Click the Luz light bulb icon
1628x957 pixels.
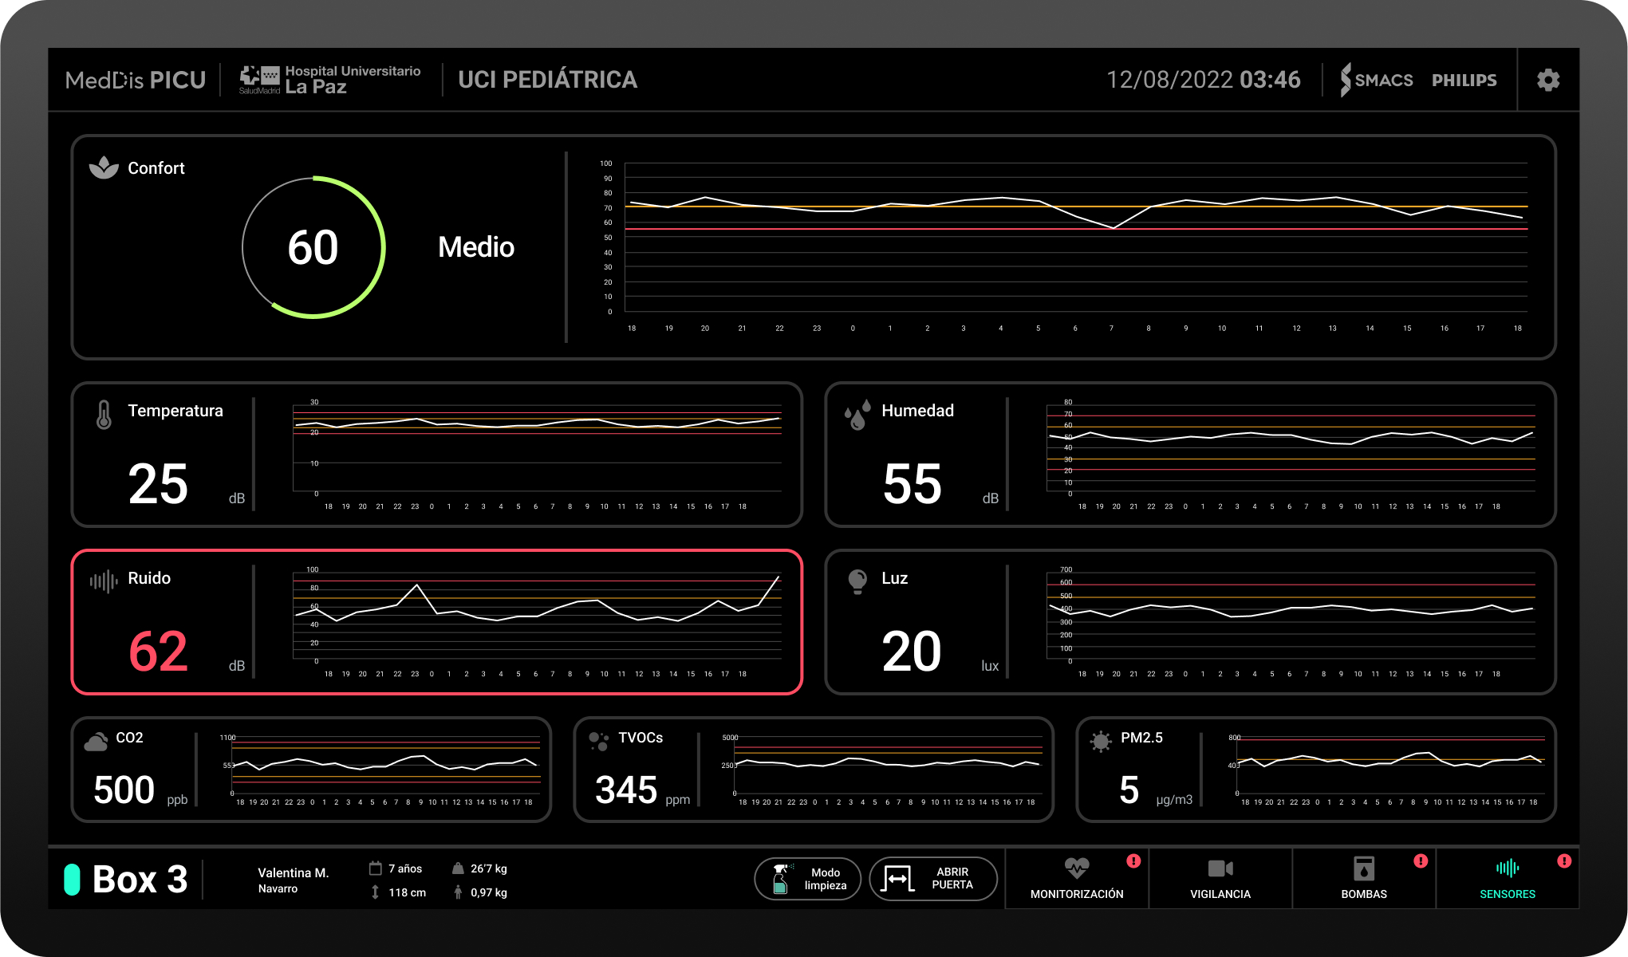[857, 581]
